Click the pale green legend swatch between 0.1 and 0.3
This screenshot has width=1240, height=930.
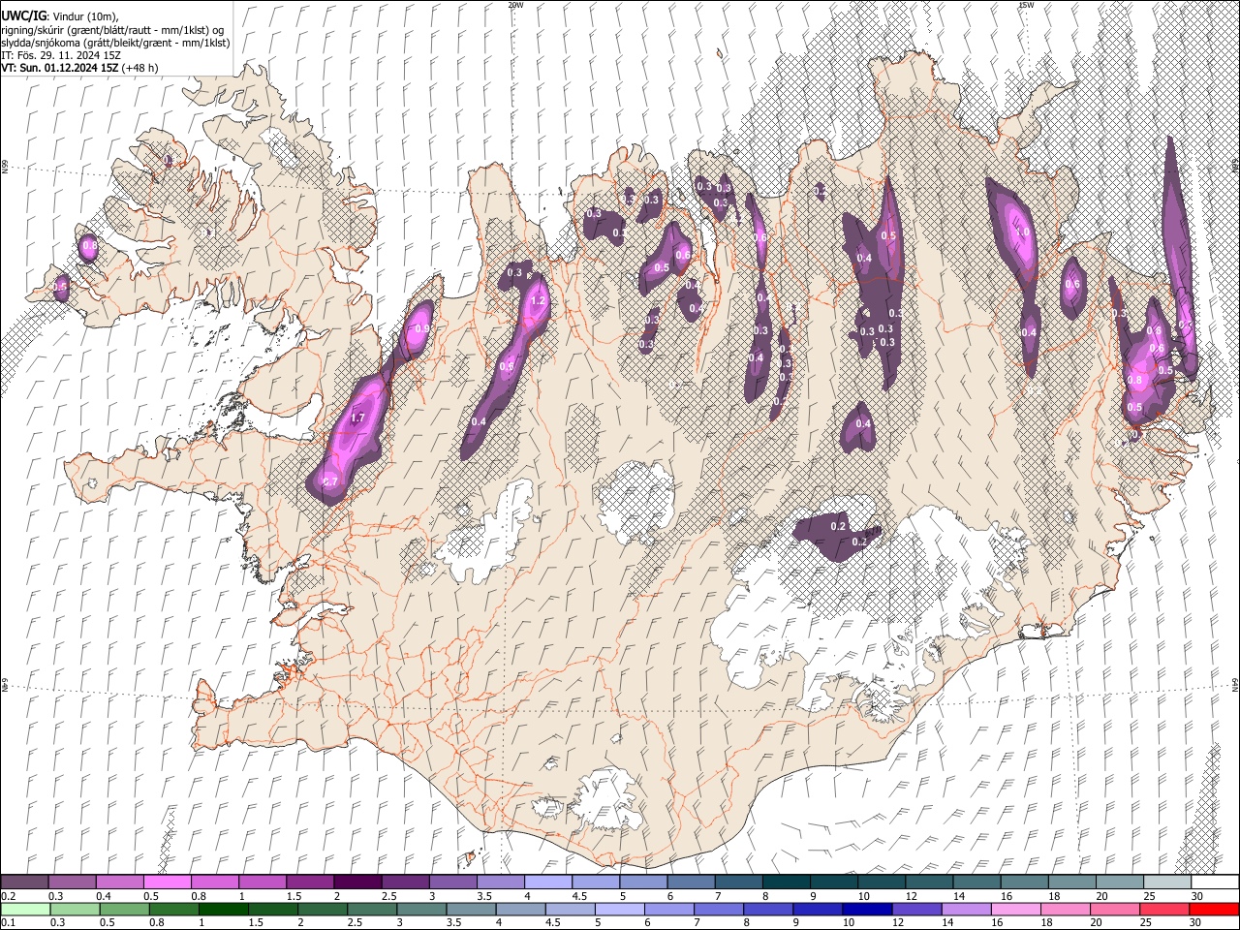(x=24, y=909)
